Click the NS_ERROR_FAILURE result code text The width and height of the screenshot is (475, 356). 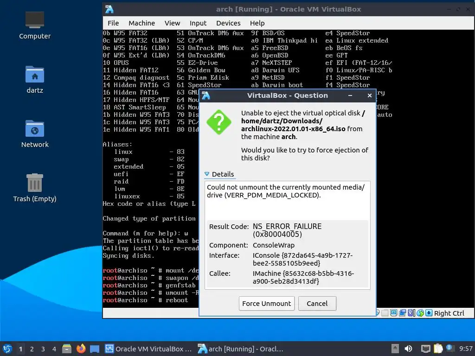point(287,230)
